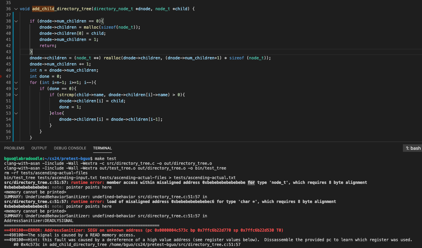Screen dimensions: 422x248
Task: Collapse the for loop at line 48
Action: (x=16, y=83)
